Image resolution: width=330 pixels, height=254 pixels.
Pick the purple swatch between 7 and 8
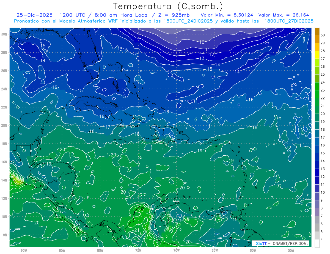(317, 212)
